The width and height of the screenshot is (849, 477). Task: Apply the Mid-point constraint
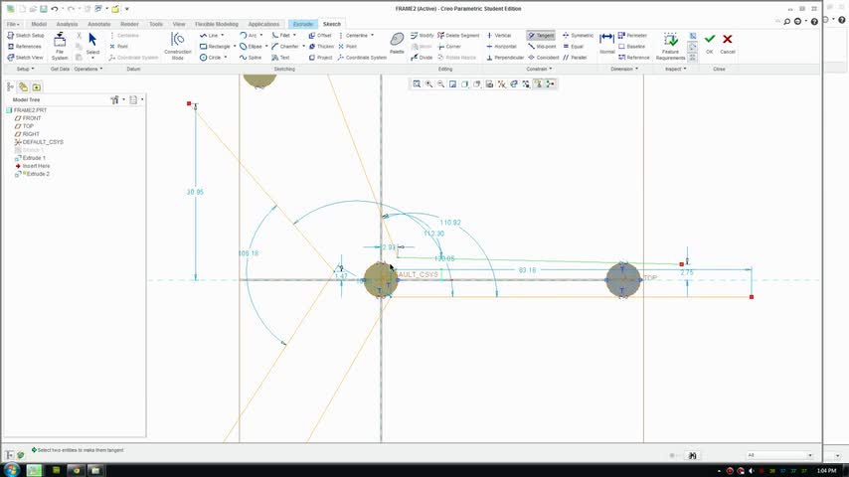(x=542, y=47)
